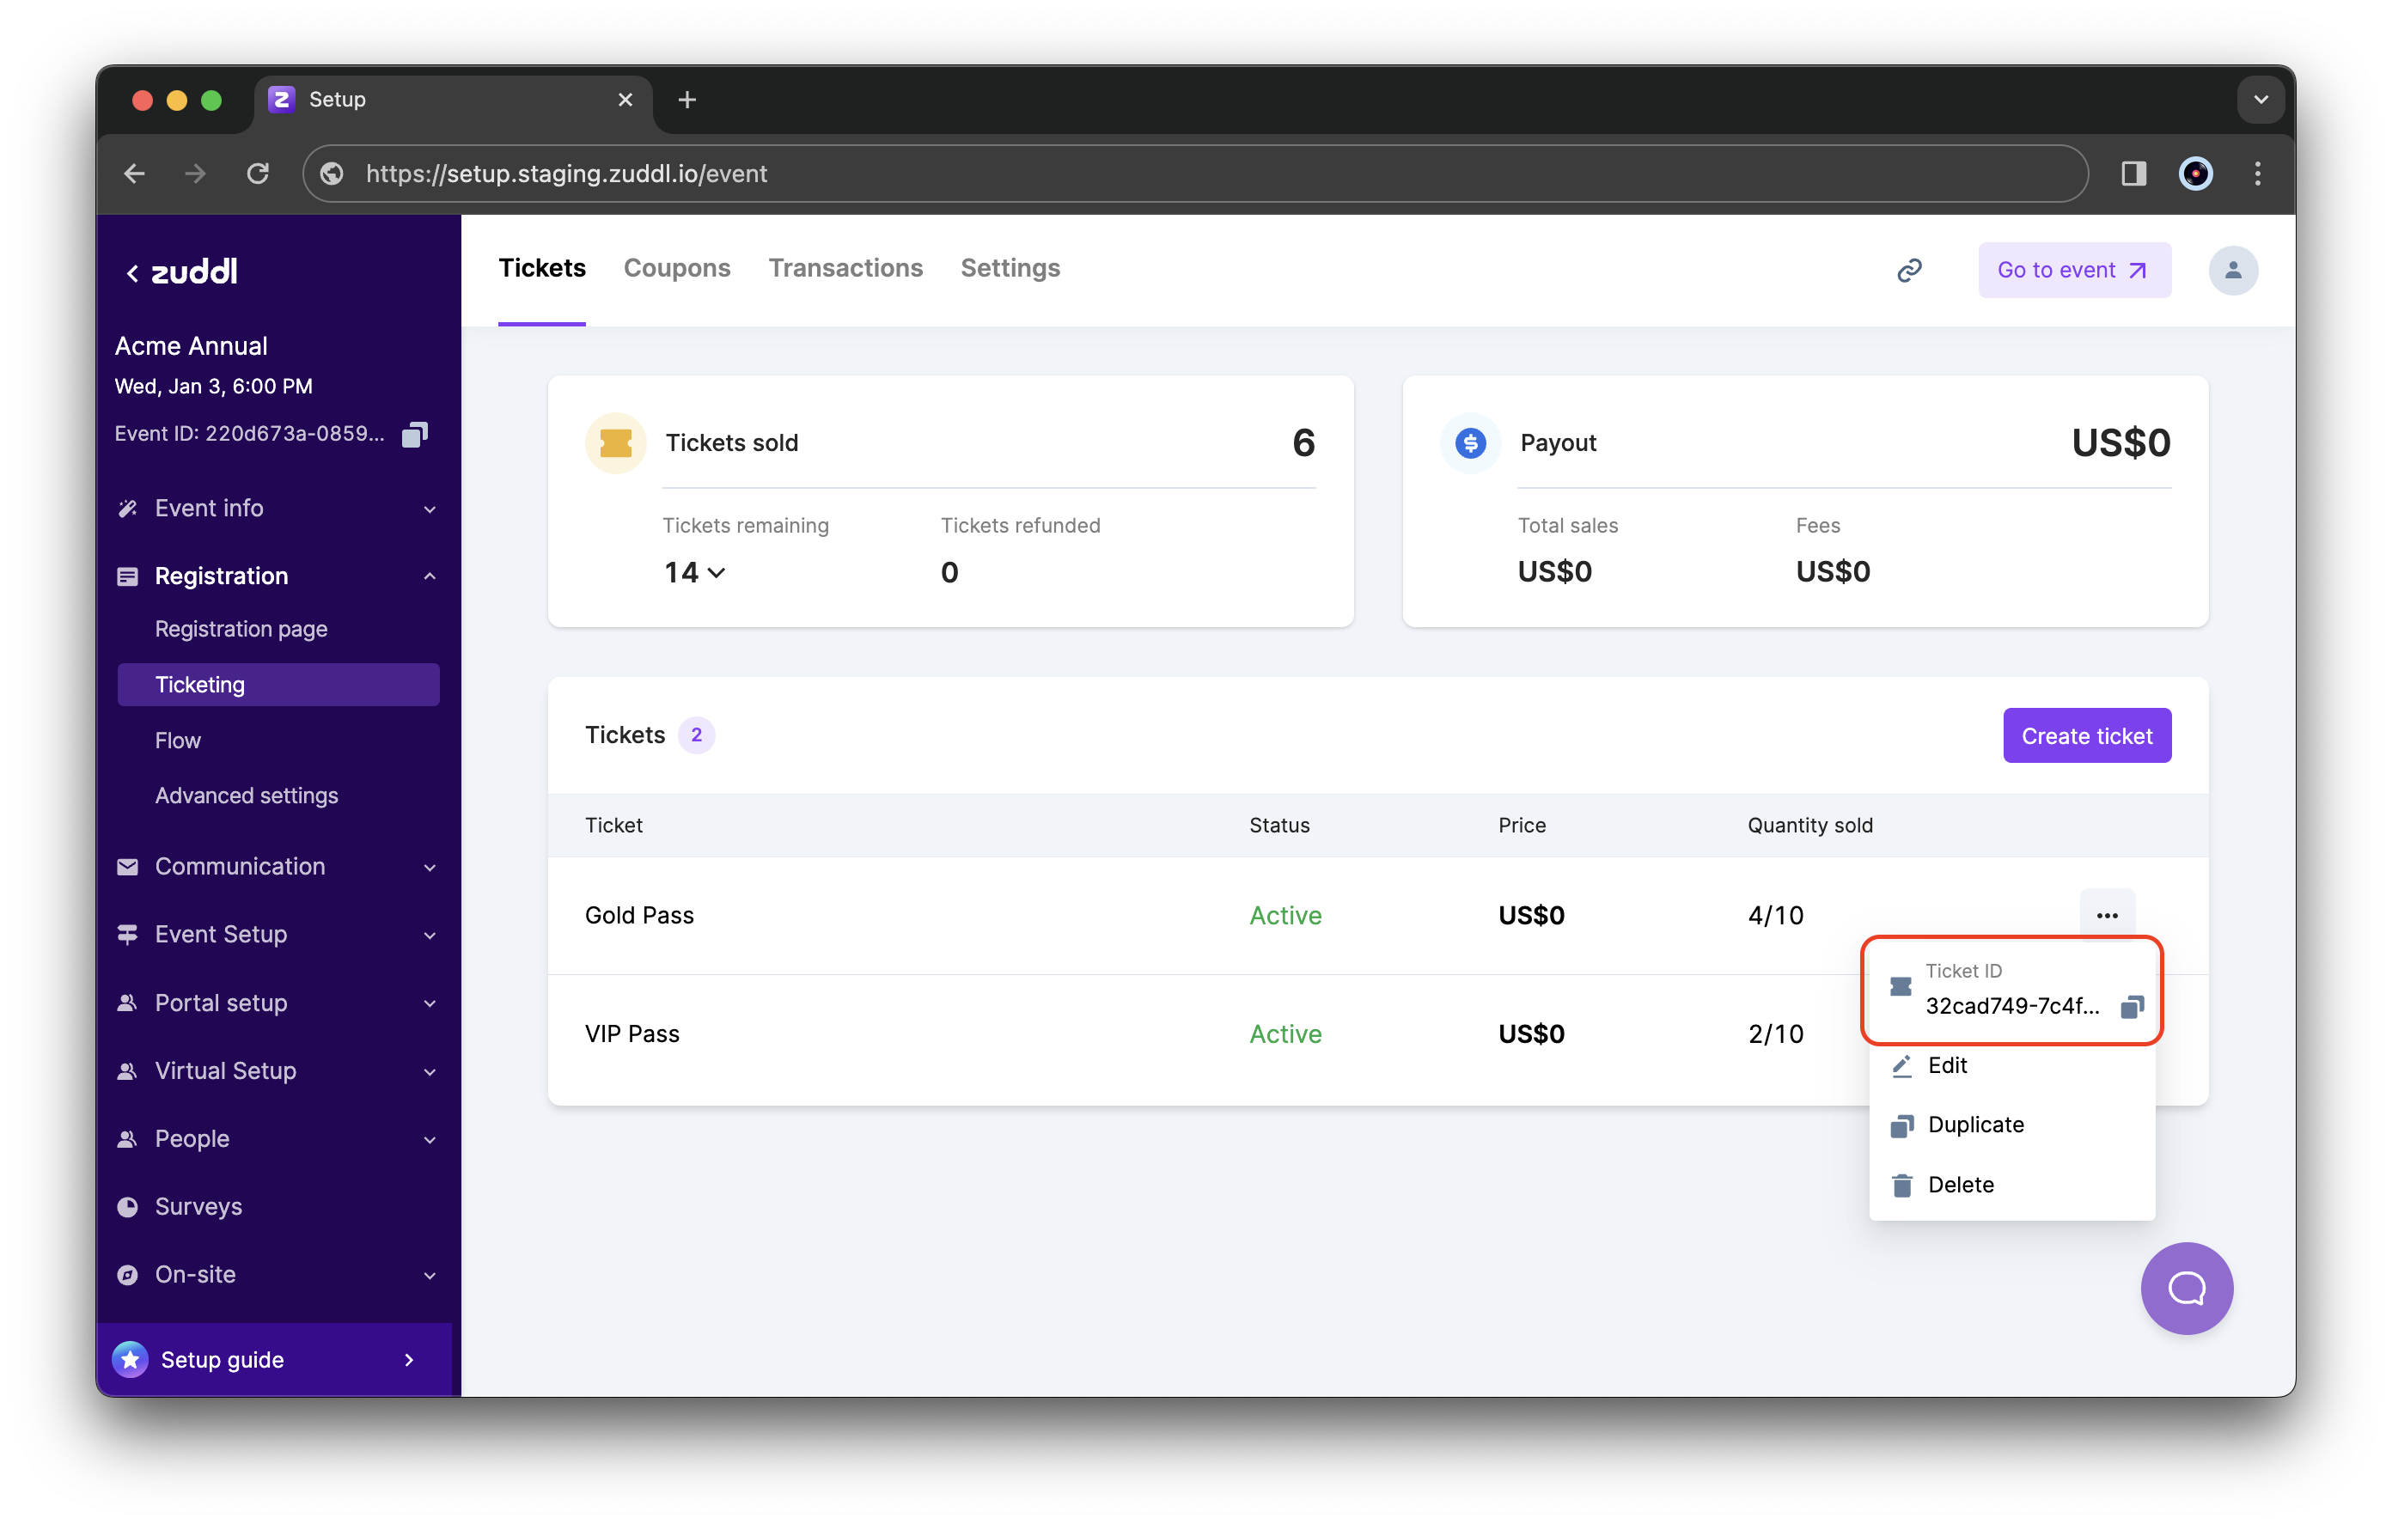Click the Create ticket button

(x=2085, y=736)
